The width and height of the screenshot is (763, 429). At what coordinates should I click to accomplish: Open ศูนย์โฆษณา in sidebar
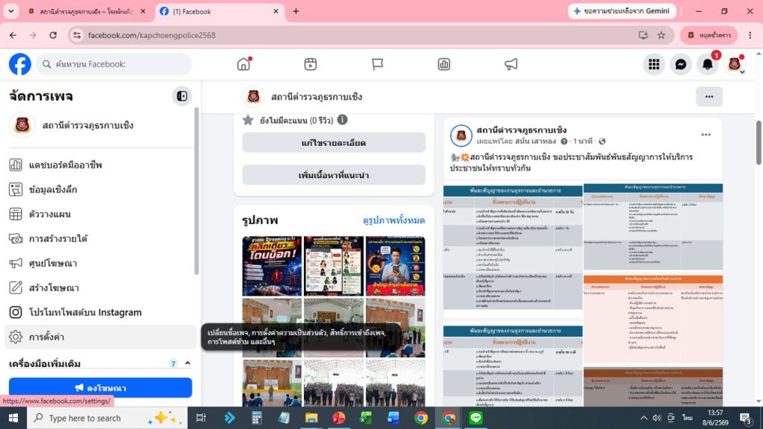pyautogui.click(x=101, y=263)
